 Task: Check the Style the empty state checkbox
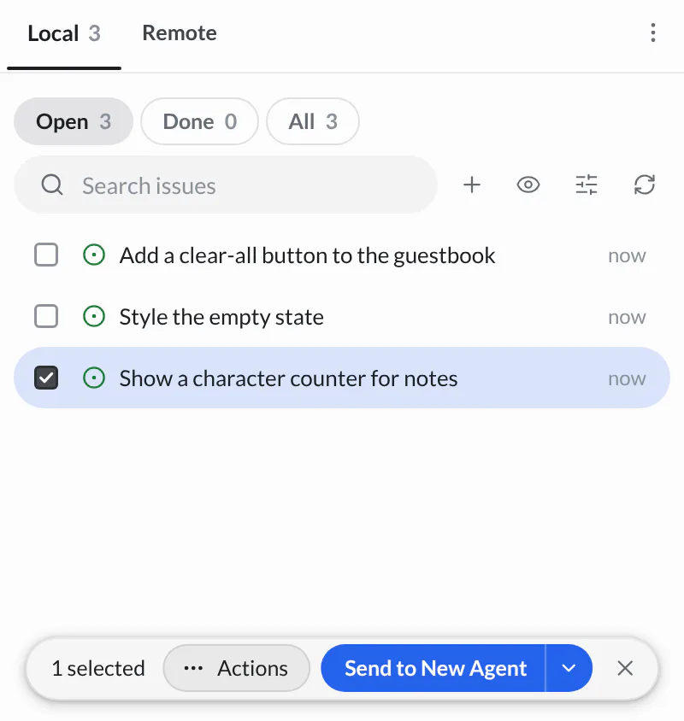pos(46,316)
